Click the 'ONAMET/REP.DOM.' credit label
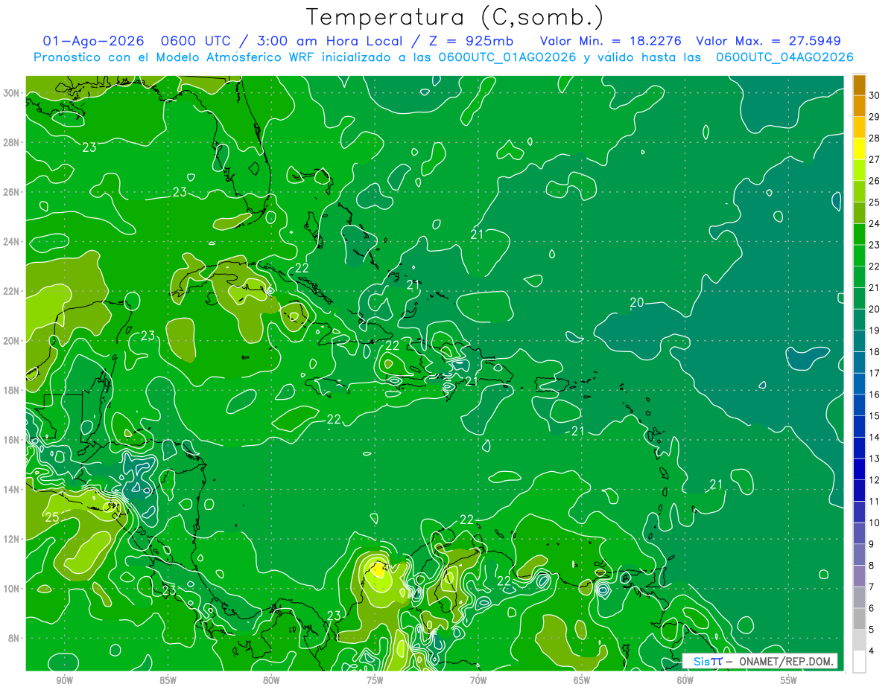The image size is (894, 690). pyautogui.click(x=785, y=661)
